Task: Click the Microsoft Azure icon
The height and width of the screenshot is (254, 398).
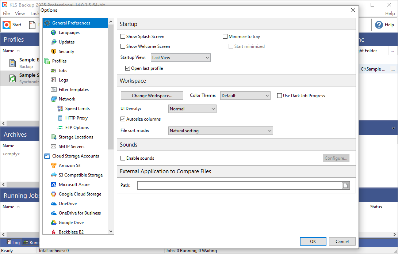Action: coord(54,185)
